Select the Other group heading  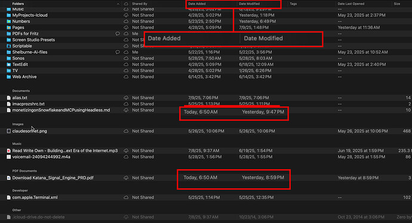click(17, 210)
